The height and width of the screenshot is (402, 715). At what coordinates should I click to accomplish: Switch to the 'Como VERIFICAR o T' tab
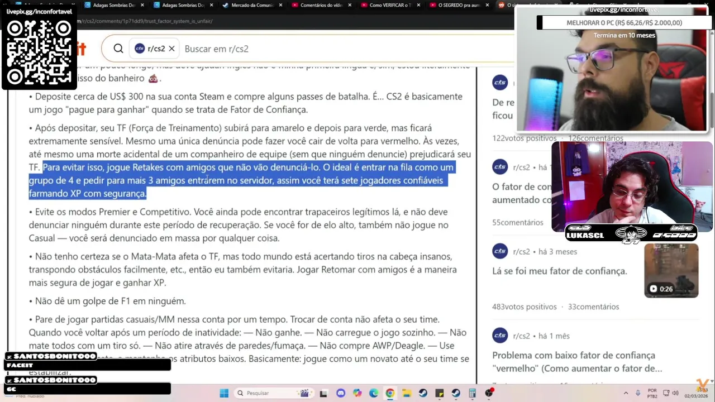click(390, 5)
